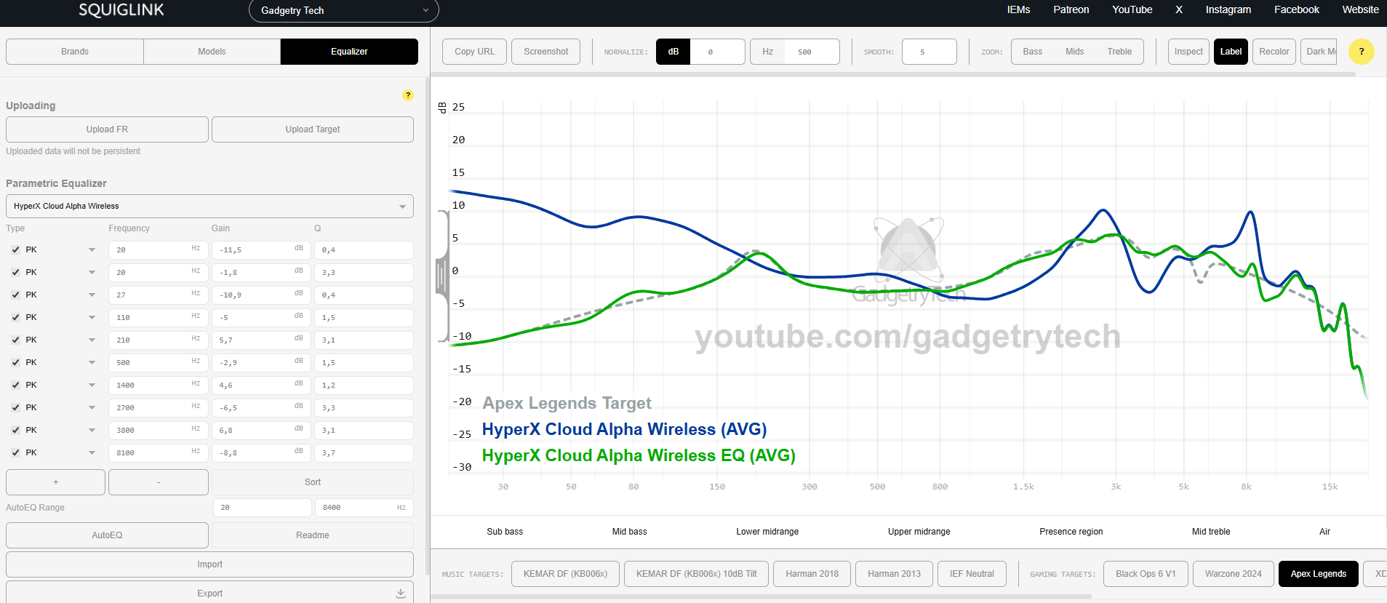This screenshot has height=603, width=1387.
Task: Click the gain field showing 6,8 dB
Action: click(x=261, y=431)
